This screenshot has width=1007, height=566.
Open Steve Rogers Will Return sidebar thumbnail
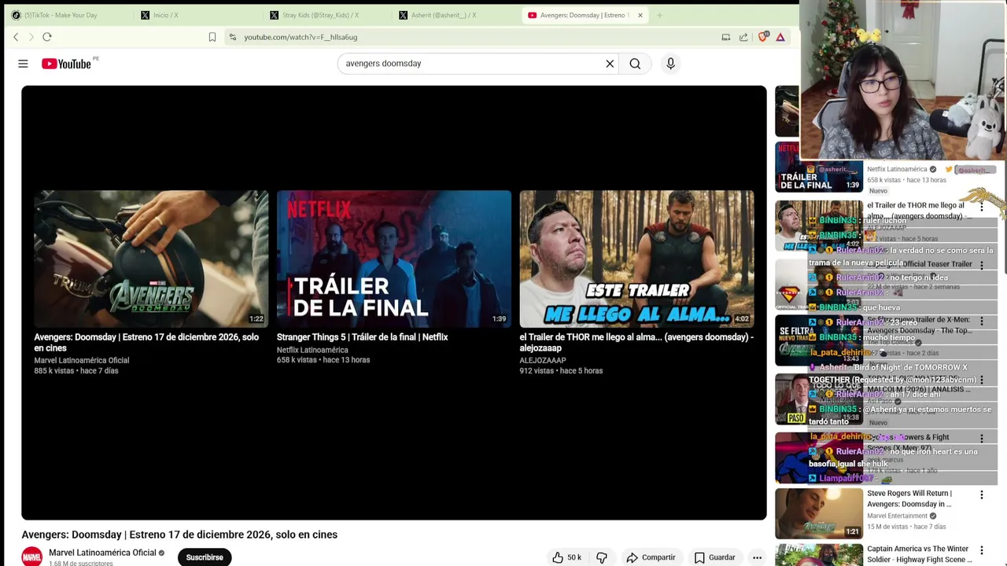819,513
